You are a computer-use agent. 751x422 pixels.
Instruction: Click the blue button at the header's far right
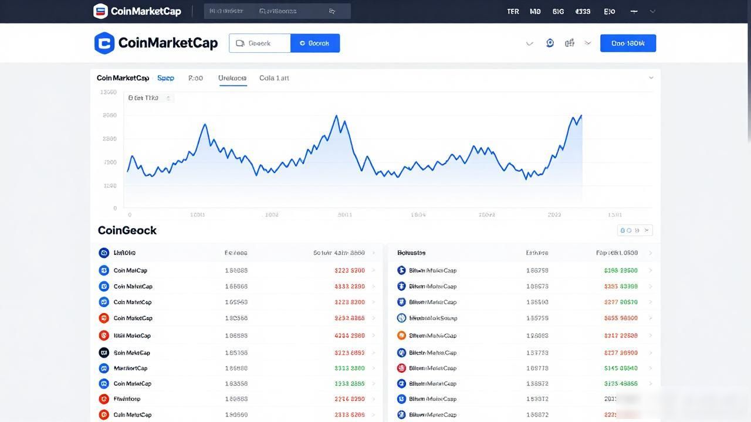[628, 43]
